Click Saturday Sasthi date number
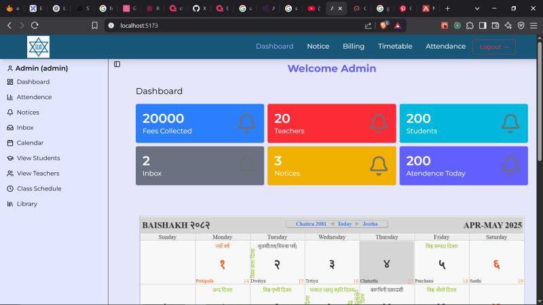The image size is (543, 305). (497, 264)
